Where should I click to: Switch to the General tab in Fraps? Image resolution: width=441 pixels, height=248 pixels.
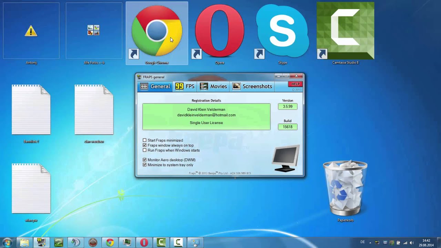click(x=155, y=86)
